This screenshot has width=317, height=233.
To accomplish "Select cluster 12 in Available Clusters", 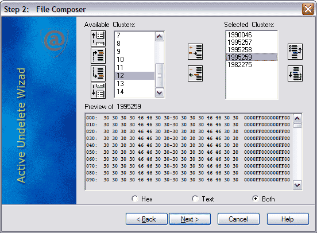I will pos(134,76).
